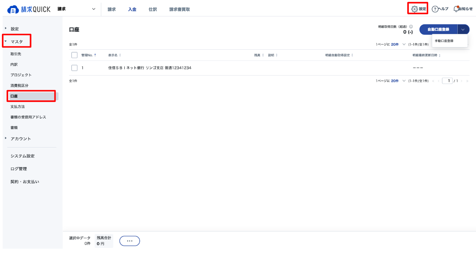Tick the checkbox for account row 1
This screenshot has width=476, height=253.
pos(75,68)
